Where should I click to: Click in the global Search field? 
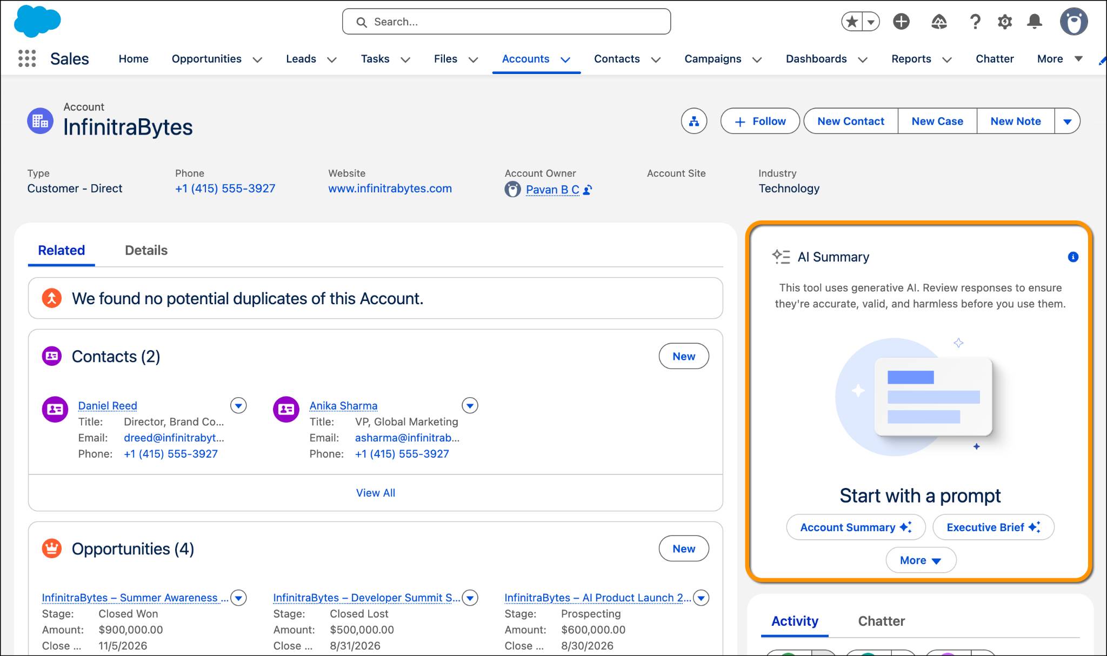pos(506,22)
